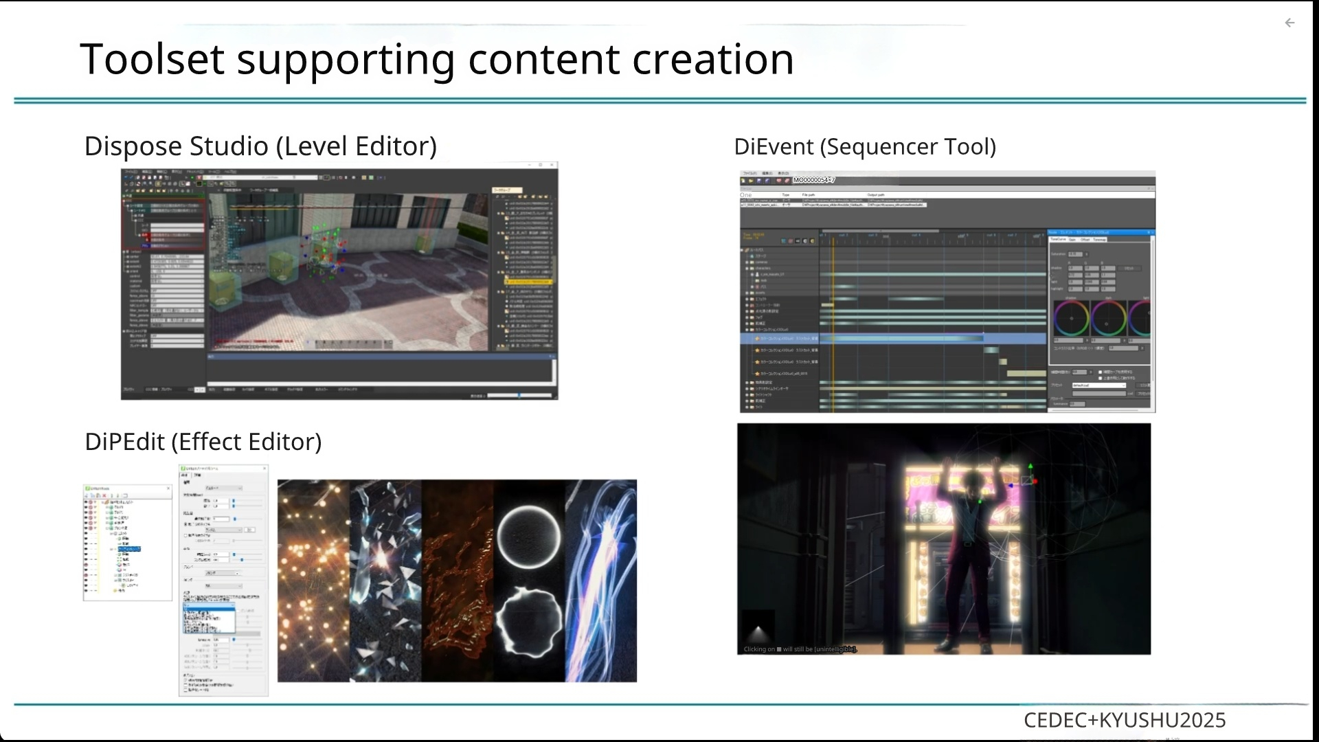Image resolution: width=1319 pixels, height=742 pixels.
Task: Expand the characters folder in DiEvent track list
Action: pyautogui.click(x=747, y=268)
